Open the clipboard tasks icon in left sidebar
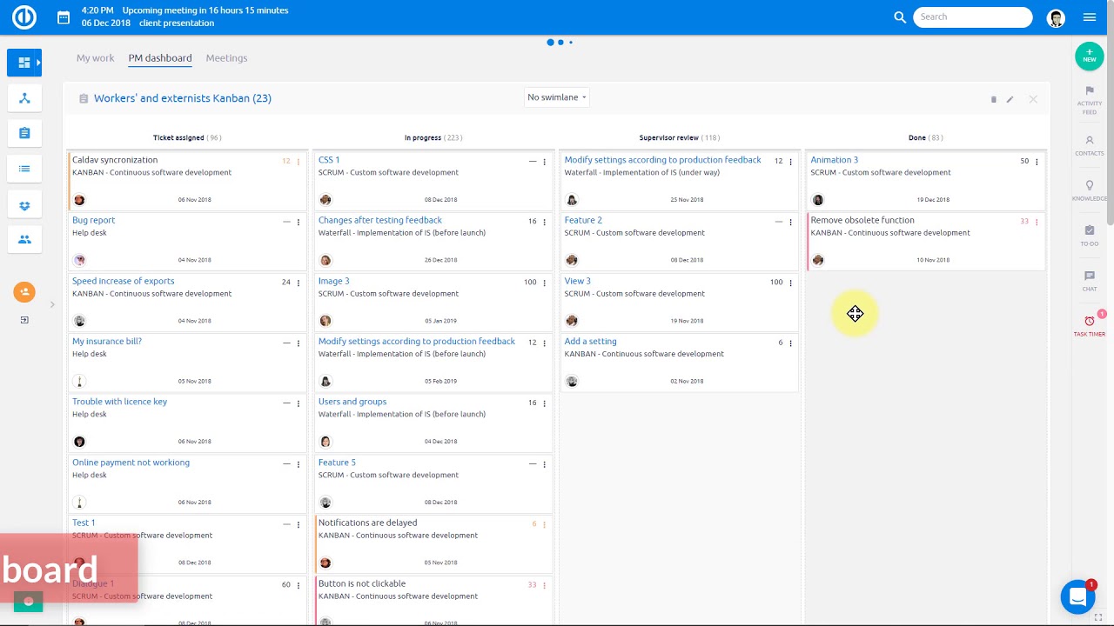Viewport: 1114px width, 626px height. click(24, 133)
